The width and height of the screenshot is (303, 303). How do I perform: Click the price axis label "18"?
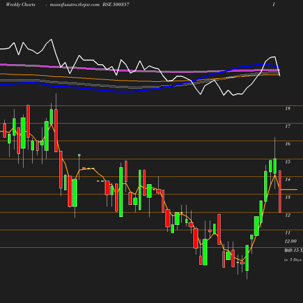point(288,108)
